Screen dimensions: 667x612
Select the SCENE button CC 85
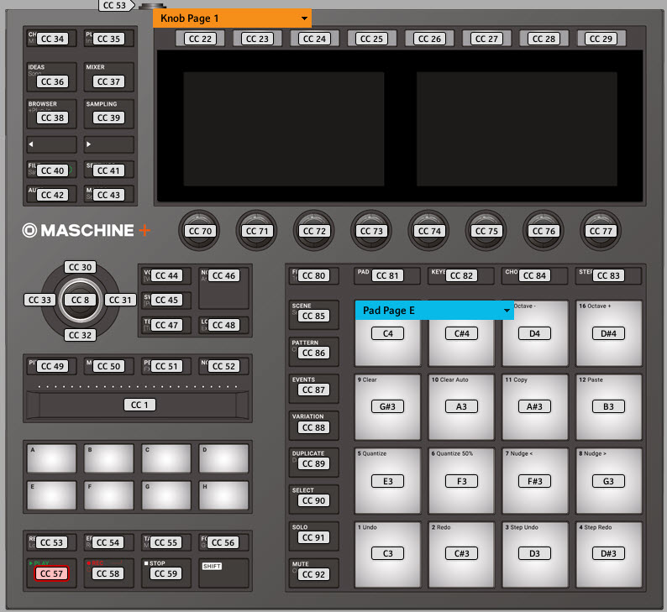313,315
